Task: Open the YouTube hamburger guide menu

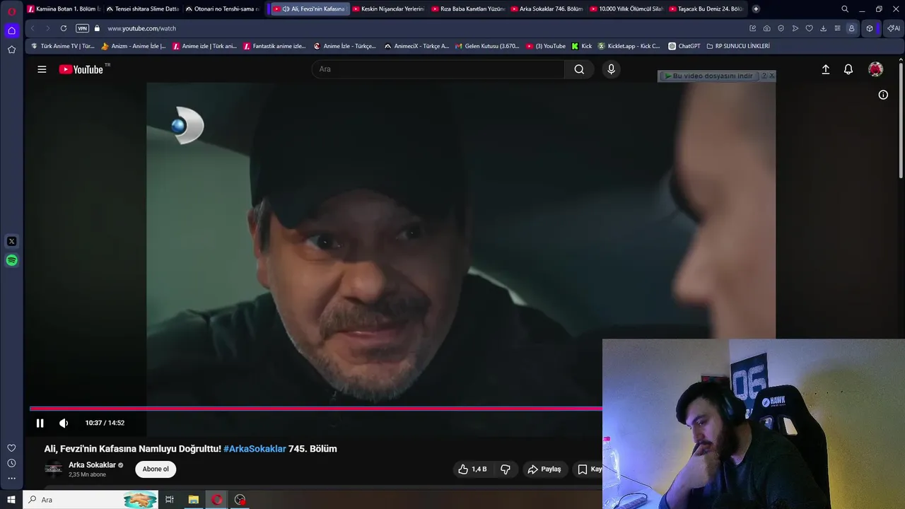Action: (42, 69)
